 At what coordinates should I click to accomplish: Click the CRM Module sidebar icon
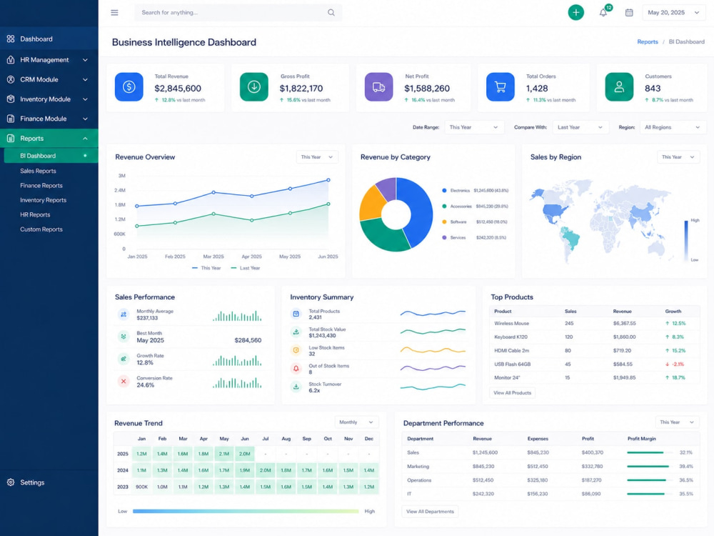11,79
